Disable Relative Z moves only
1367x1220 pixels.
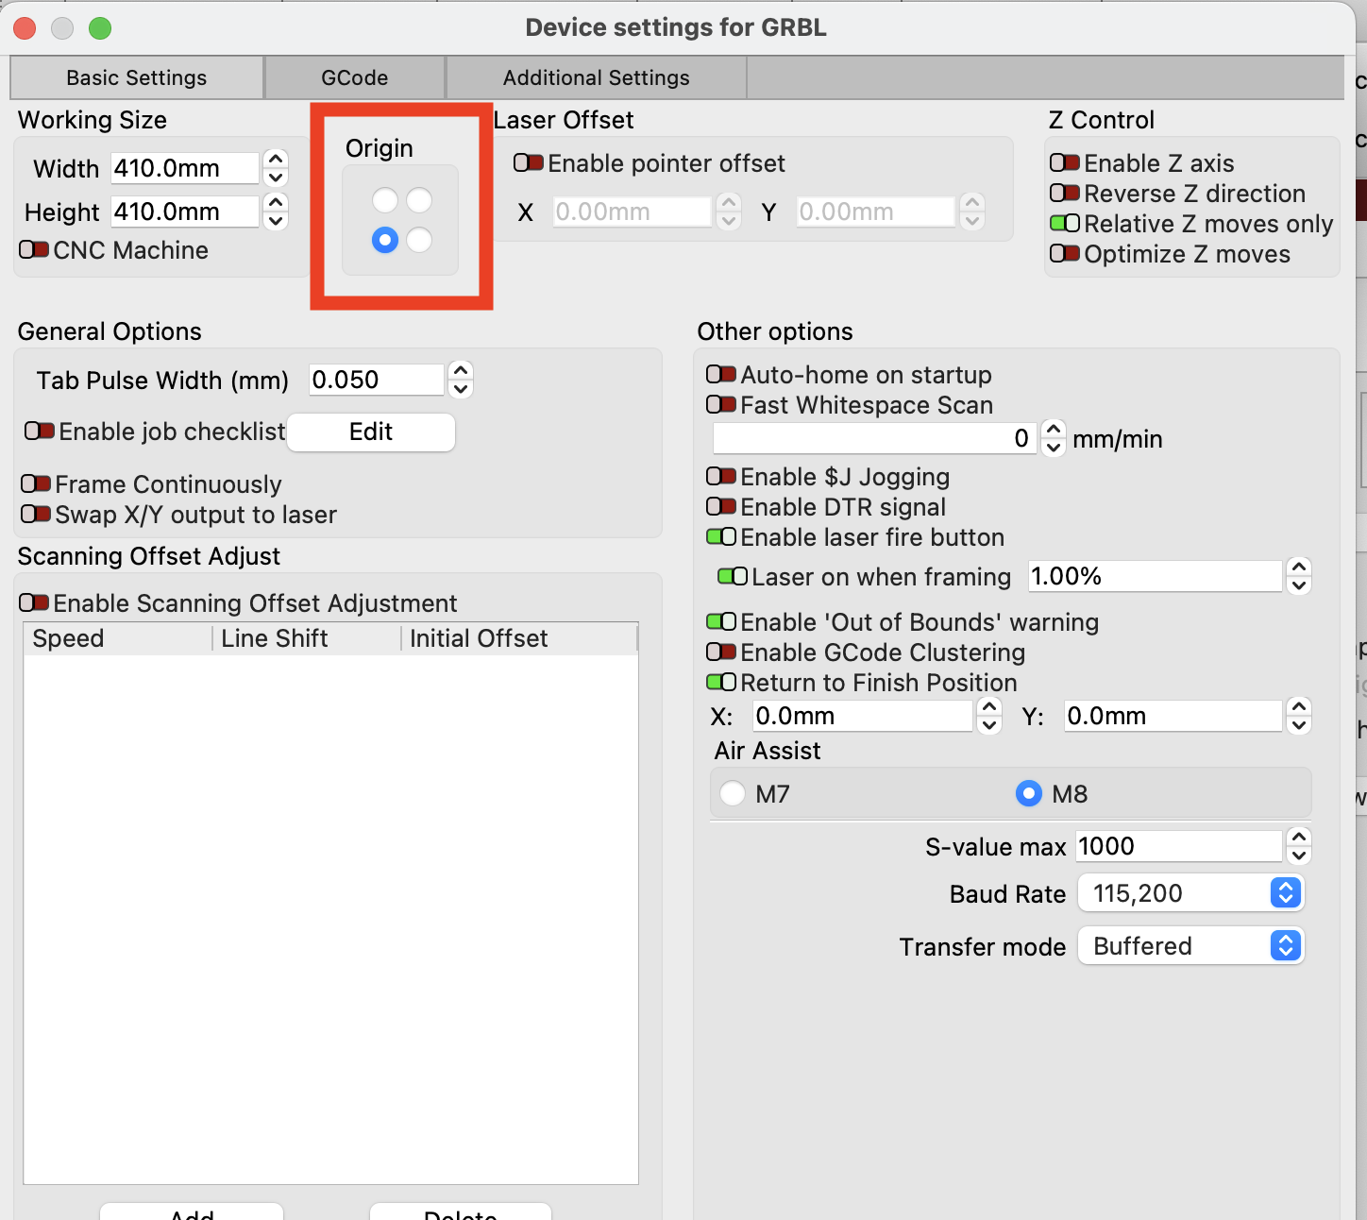(1065, 224)
